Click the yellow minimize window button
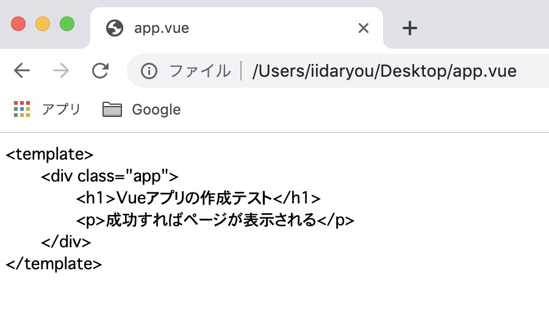The width and height of the screenshot is (549, 335). [43, 24]
